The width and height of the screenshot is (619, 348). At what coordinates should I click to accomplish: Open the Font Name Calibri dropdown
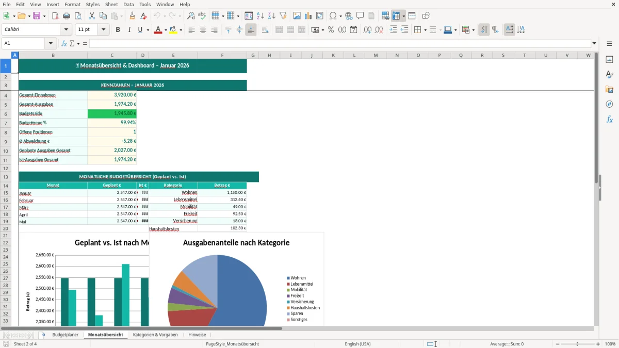pos(66,30)
